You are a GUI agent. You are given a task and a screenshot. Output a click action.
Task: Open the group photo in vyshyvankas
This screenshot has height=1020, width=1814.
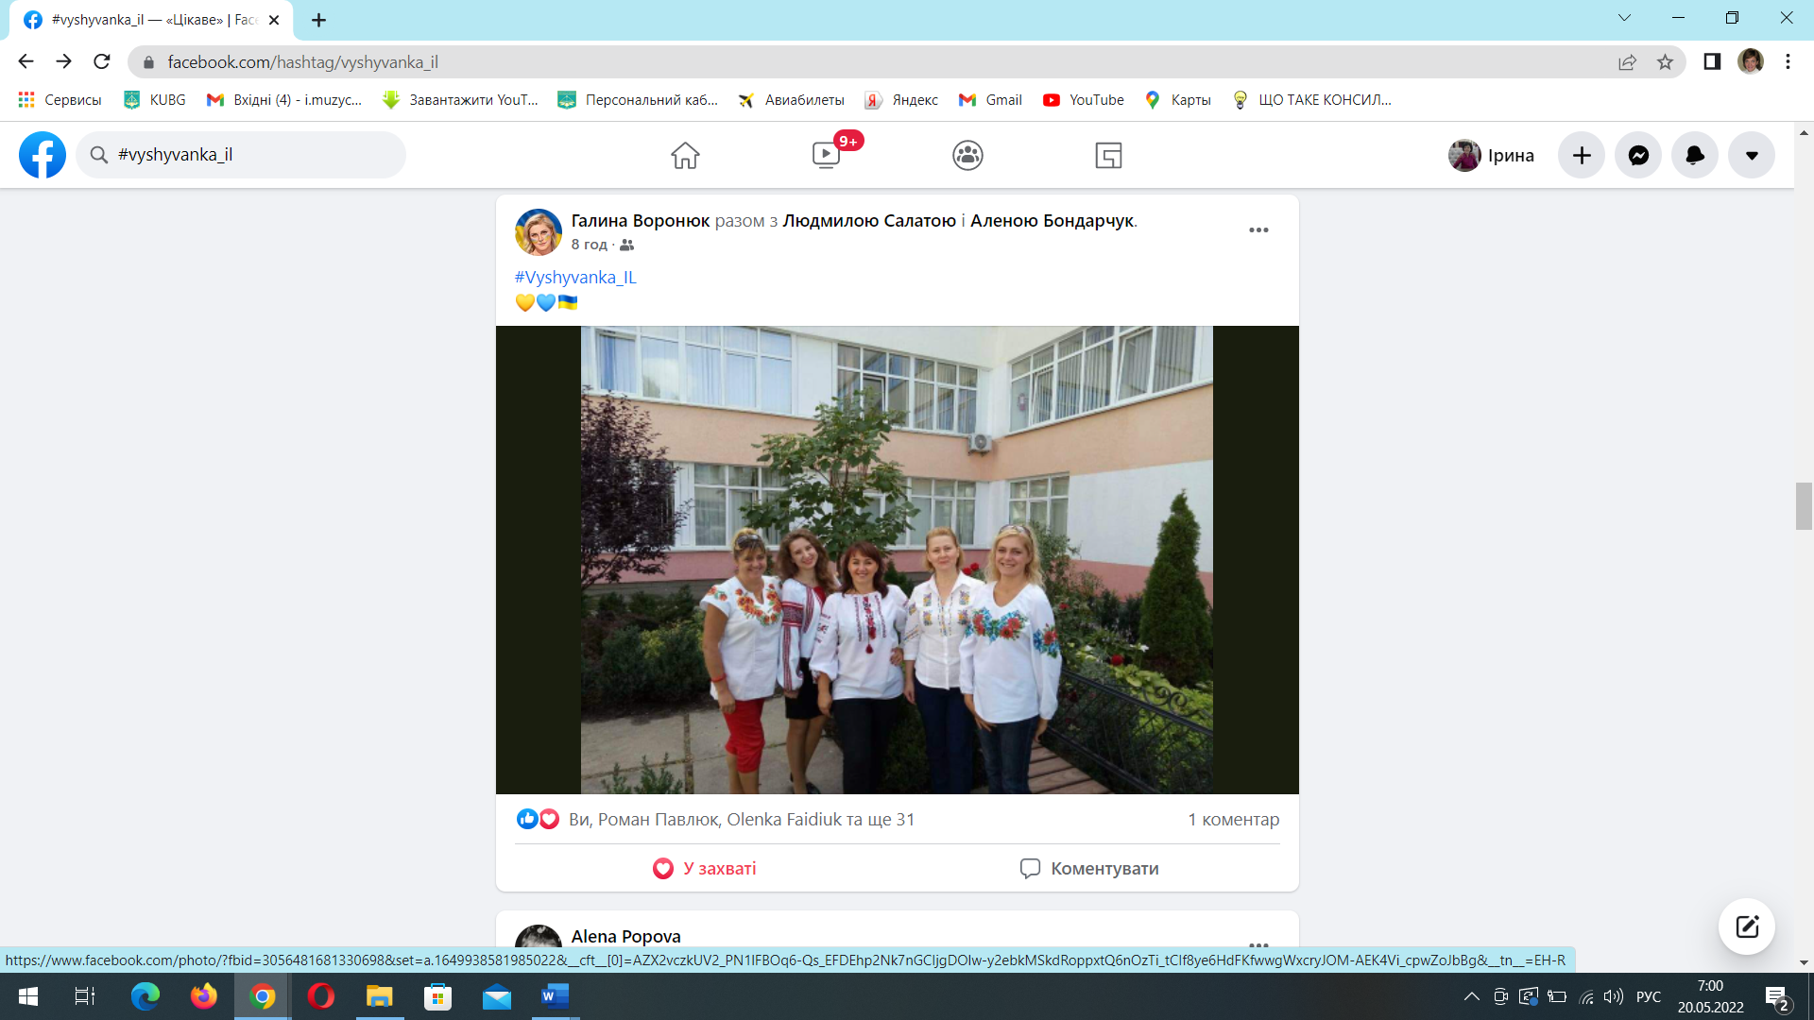[x=896, y=559]
